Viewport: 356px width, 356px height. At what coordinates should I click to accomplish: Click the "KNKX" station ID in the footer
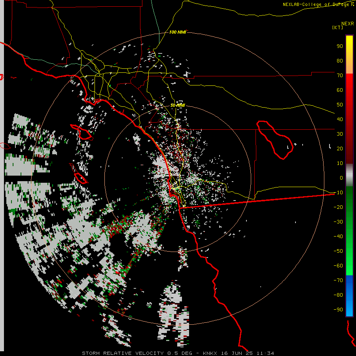[x=210, y=353]
